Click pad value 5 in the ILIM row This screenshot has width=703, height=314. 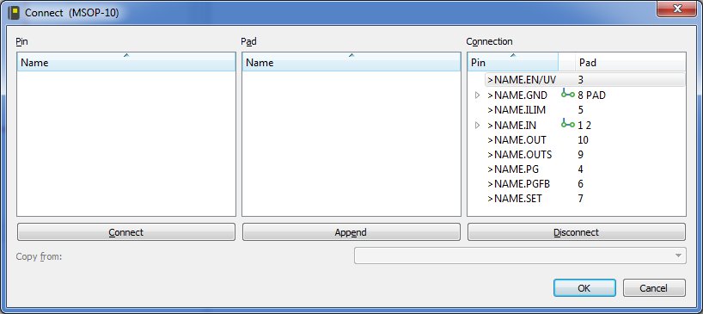(x=581, y=110)
